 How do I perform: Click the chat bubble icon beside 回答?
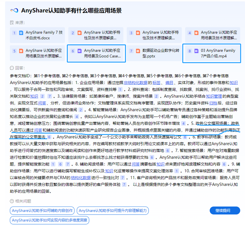(x=12, y=68)
